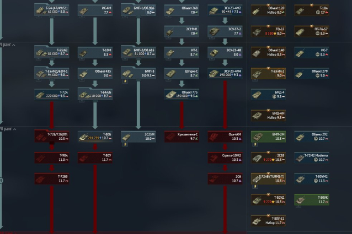
Task: Select the ЗСУ-37-2 anti-air vehicle
Action: pyautogui.click(x=225, y=30)
